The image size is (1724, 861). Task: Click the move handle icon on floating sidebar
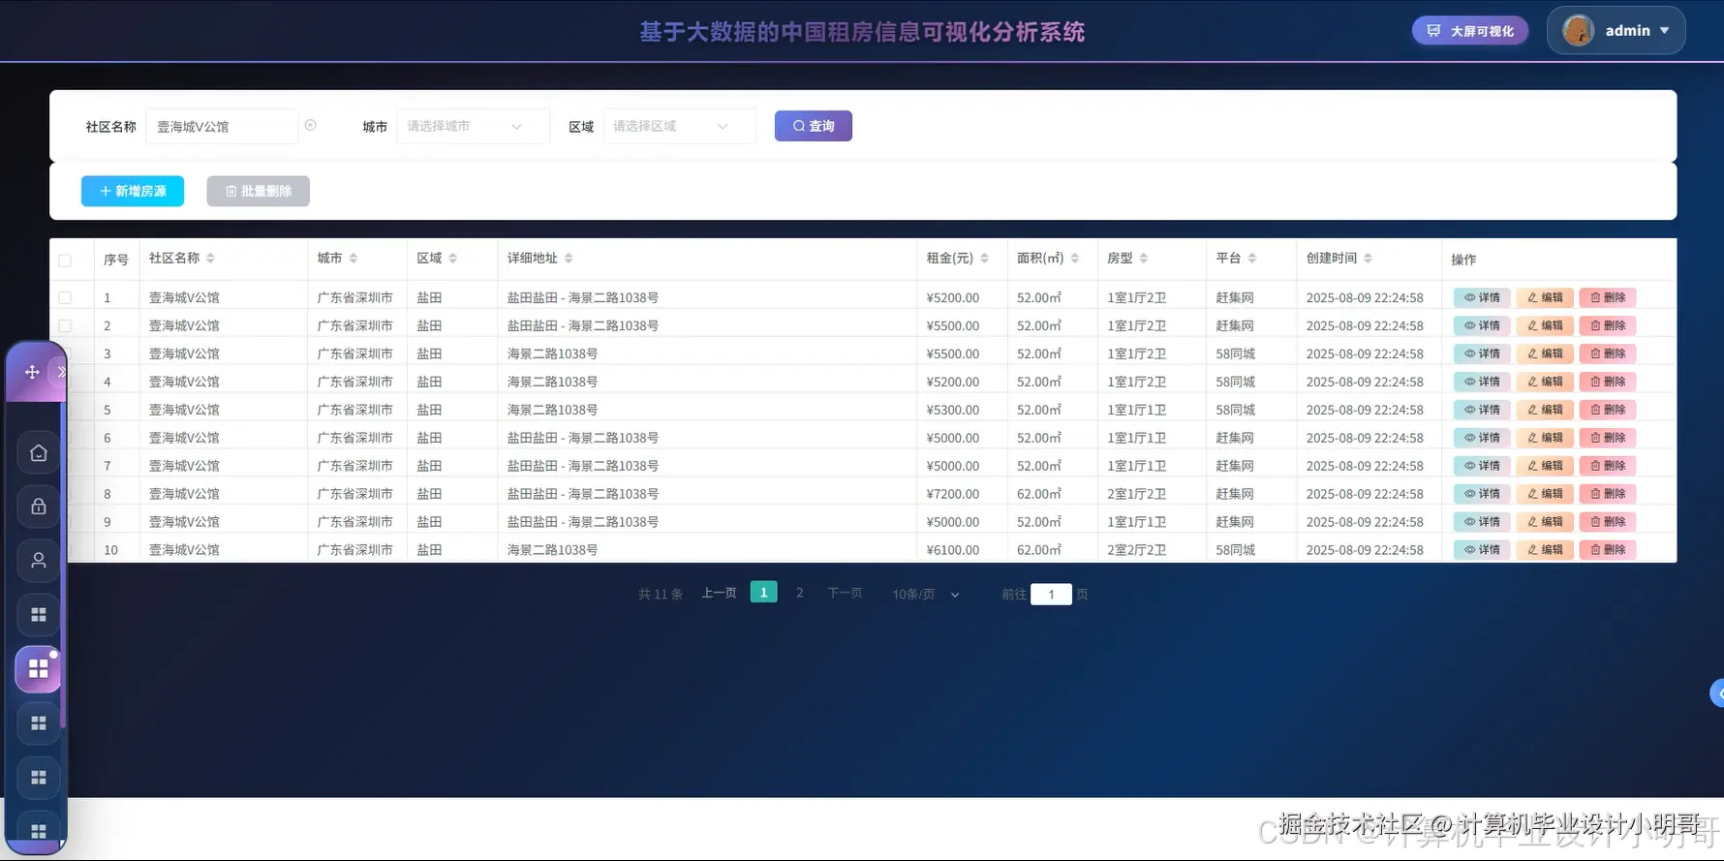(x=32, y=372)
